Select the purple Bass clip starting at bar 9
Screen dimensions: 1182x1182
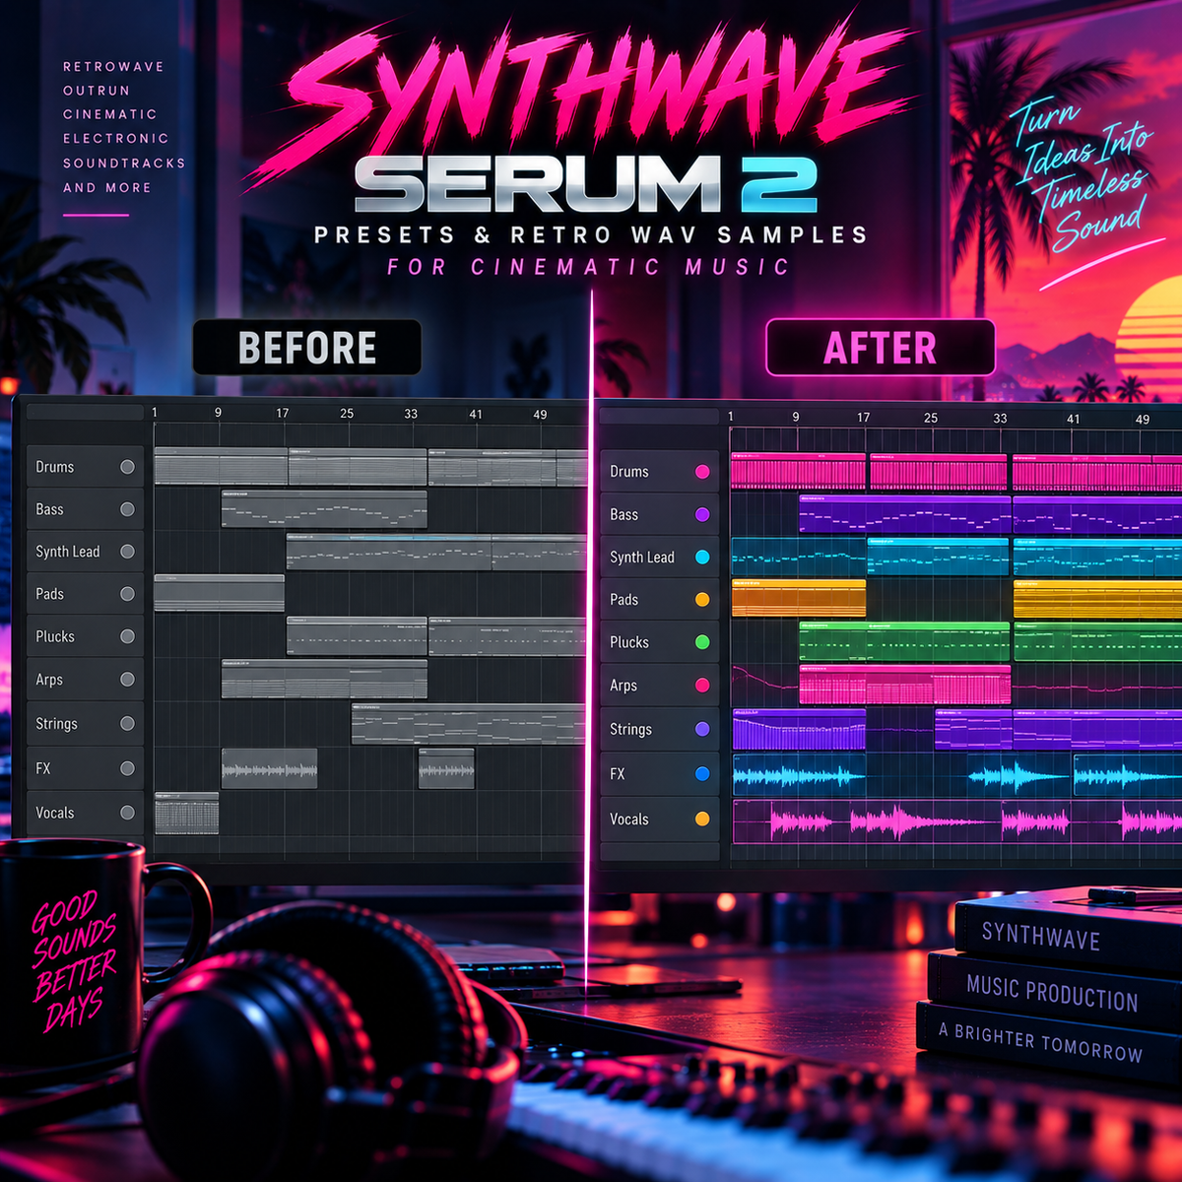(x=904, y=514)
